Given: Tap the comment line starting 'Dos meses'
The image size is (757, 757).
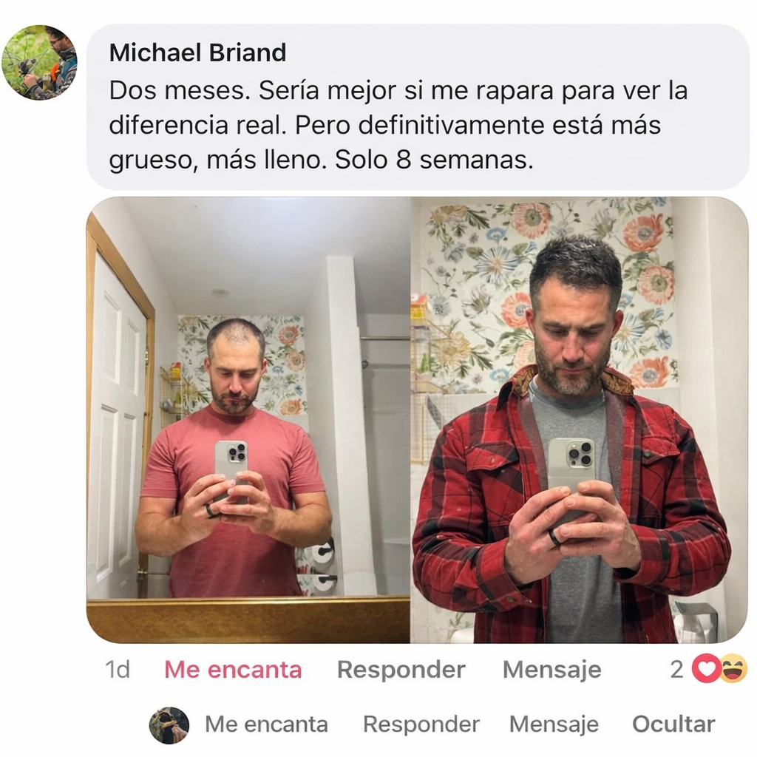Looking at the screenshot, I should pos(398,90).
